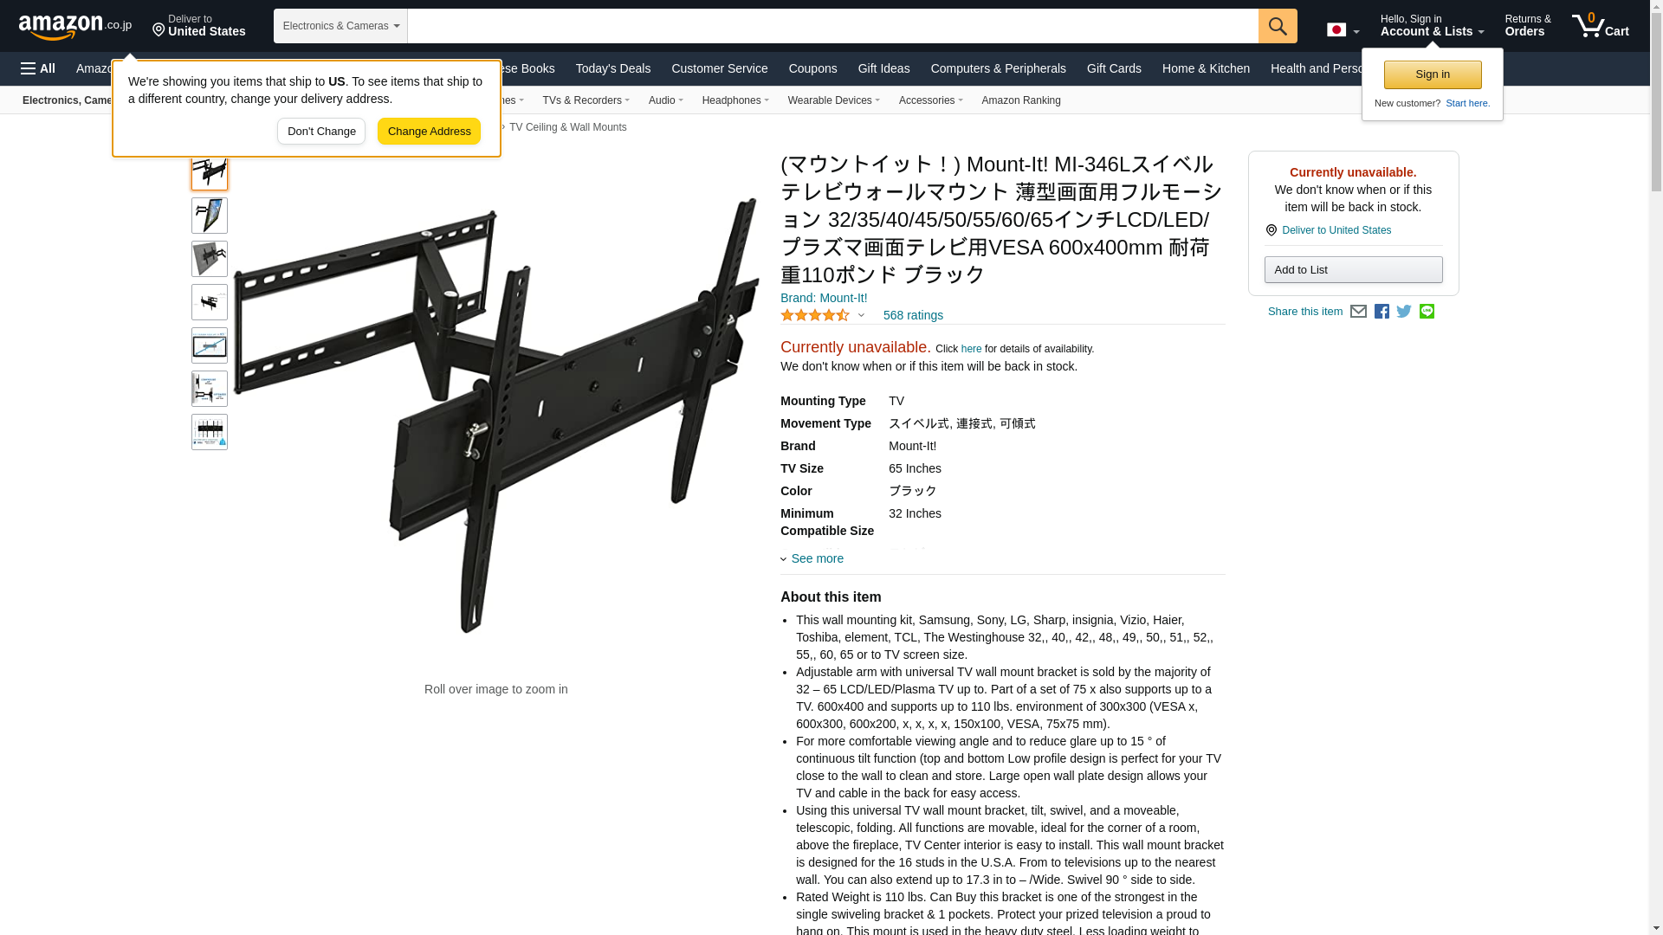
Task: Expand the Electronics & Cameras search category dropdown
Action: tap(340, 26)
